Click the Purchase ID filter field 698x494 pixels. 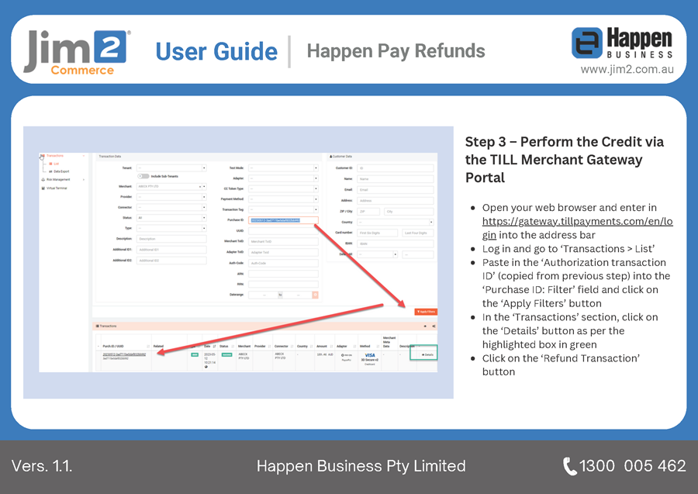(x=283, y=220)
